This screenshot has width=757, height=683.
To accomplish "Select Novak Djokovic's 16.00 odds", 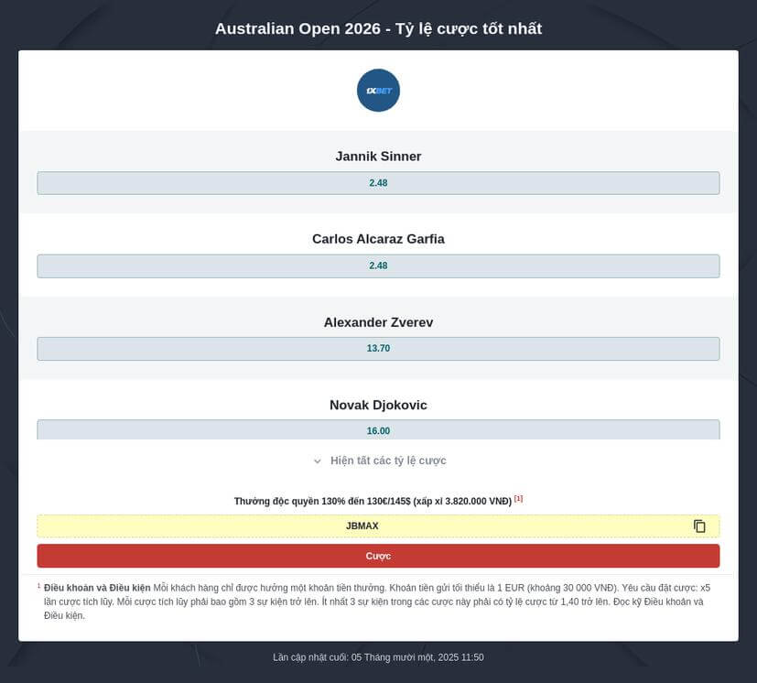I will pyautogui.click(x=378, y=430).
